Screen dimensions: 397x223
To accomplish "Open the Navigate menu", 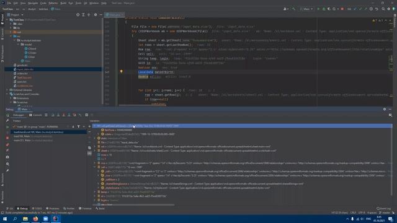I will (x=33, y=3).
